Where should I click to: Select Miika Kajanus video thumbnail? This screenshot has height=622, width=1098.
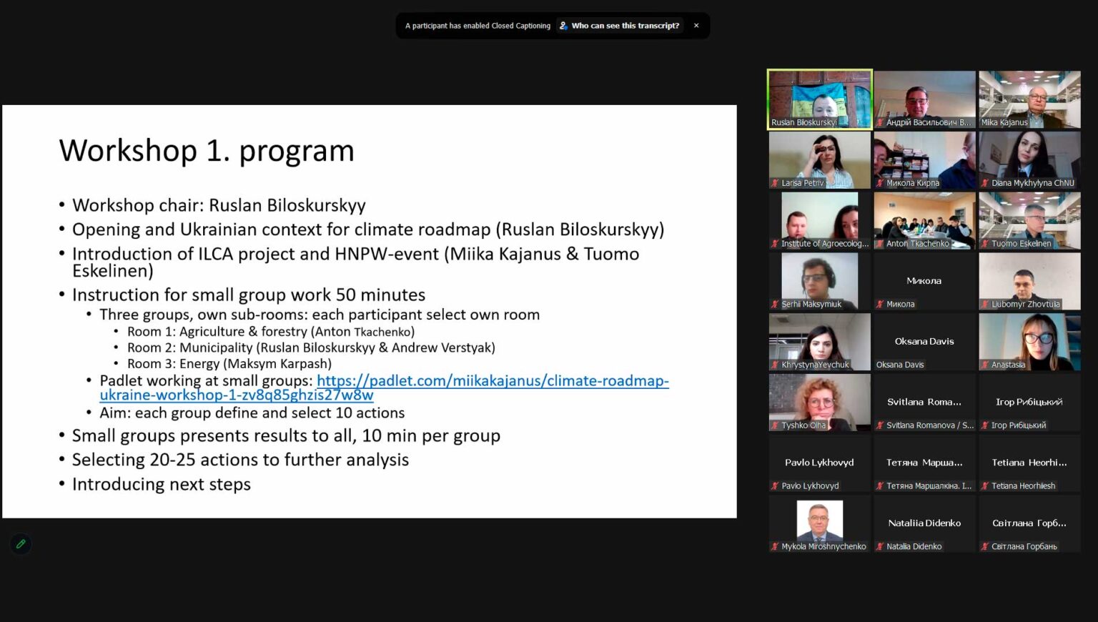point(1029,99)
